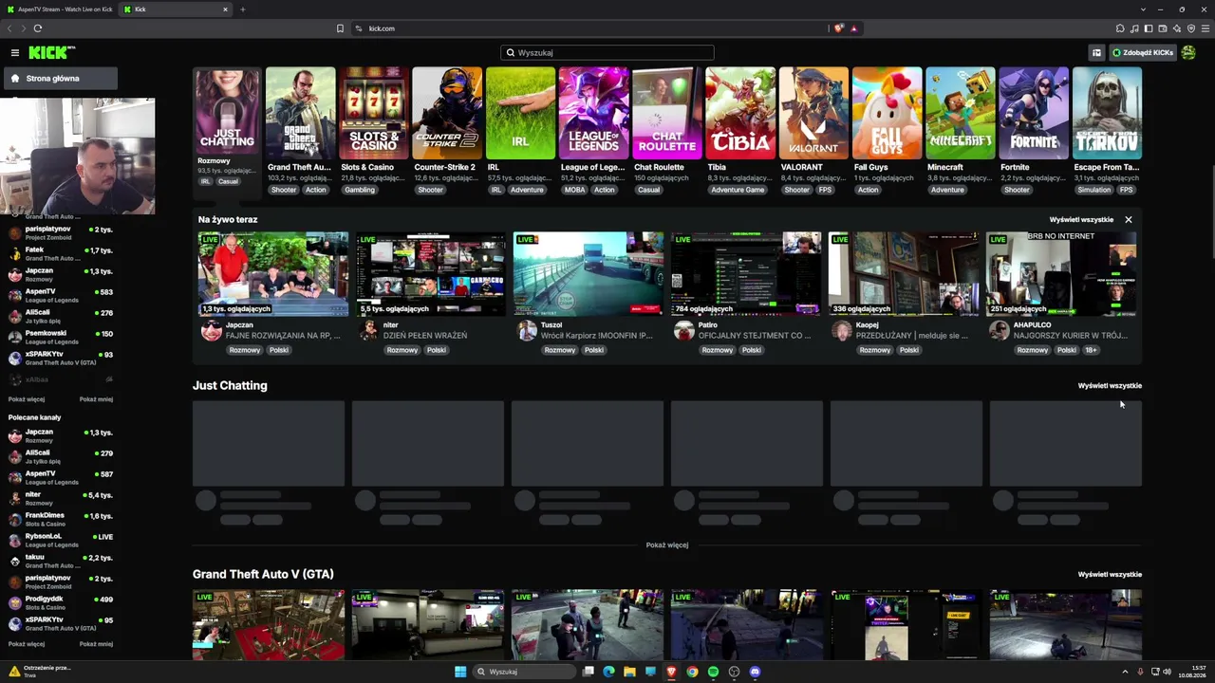The height and width of the screenshot is (683, 1215).
Task: Click the Windows taskbar search box
Action: (x=526, y=672)
